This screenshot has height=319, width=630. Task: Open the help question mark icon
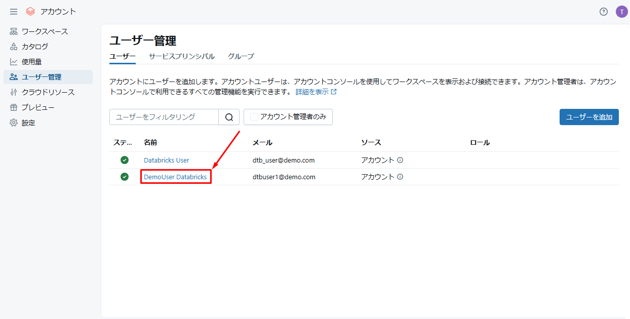point(603,12)
